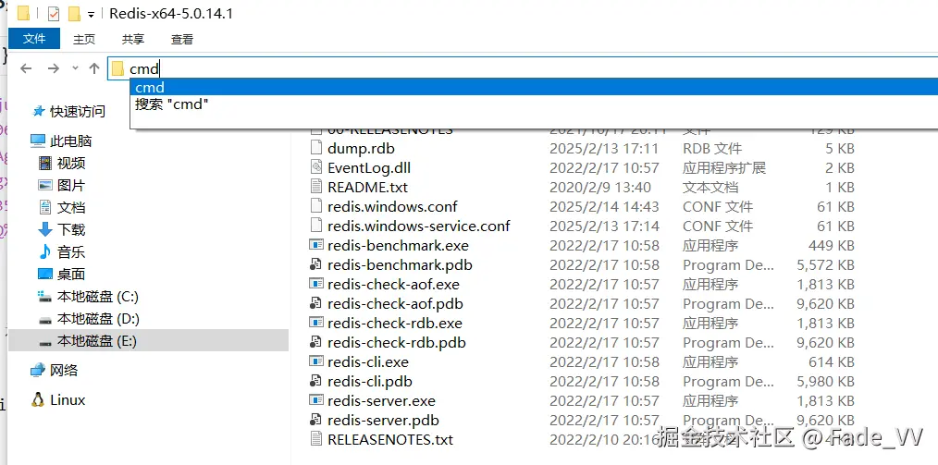The width and height of the screenshot is (938, 465).
Task: Select the redis-benchmark.exe file
Action: click(x=399, y=246)
